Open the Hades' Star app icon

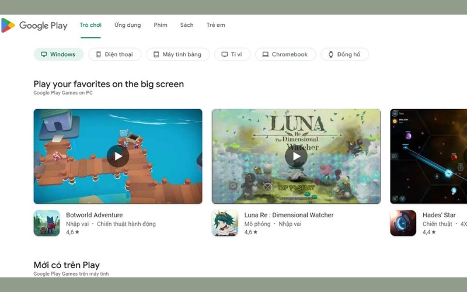tap(403, 223)
